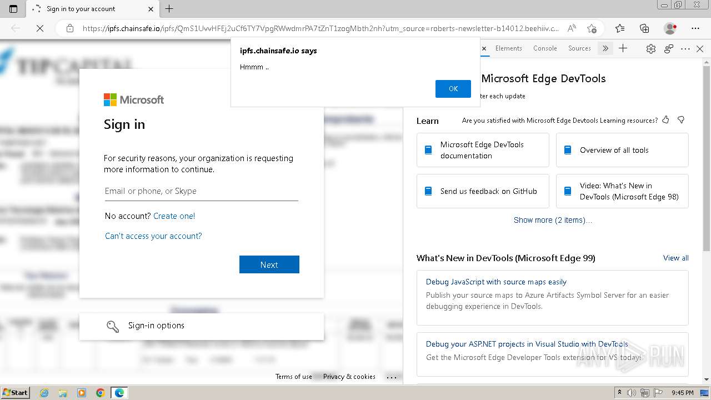Viewport: 711px width, 400px height.
Task: Open File Explorer from taskbar
Action: point(63,393)
